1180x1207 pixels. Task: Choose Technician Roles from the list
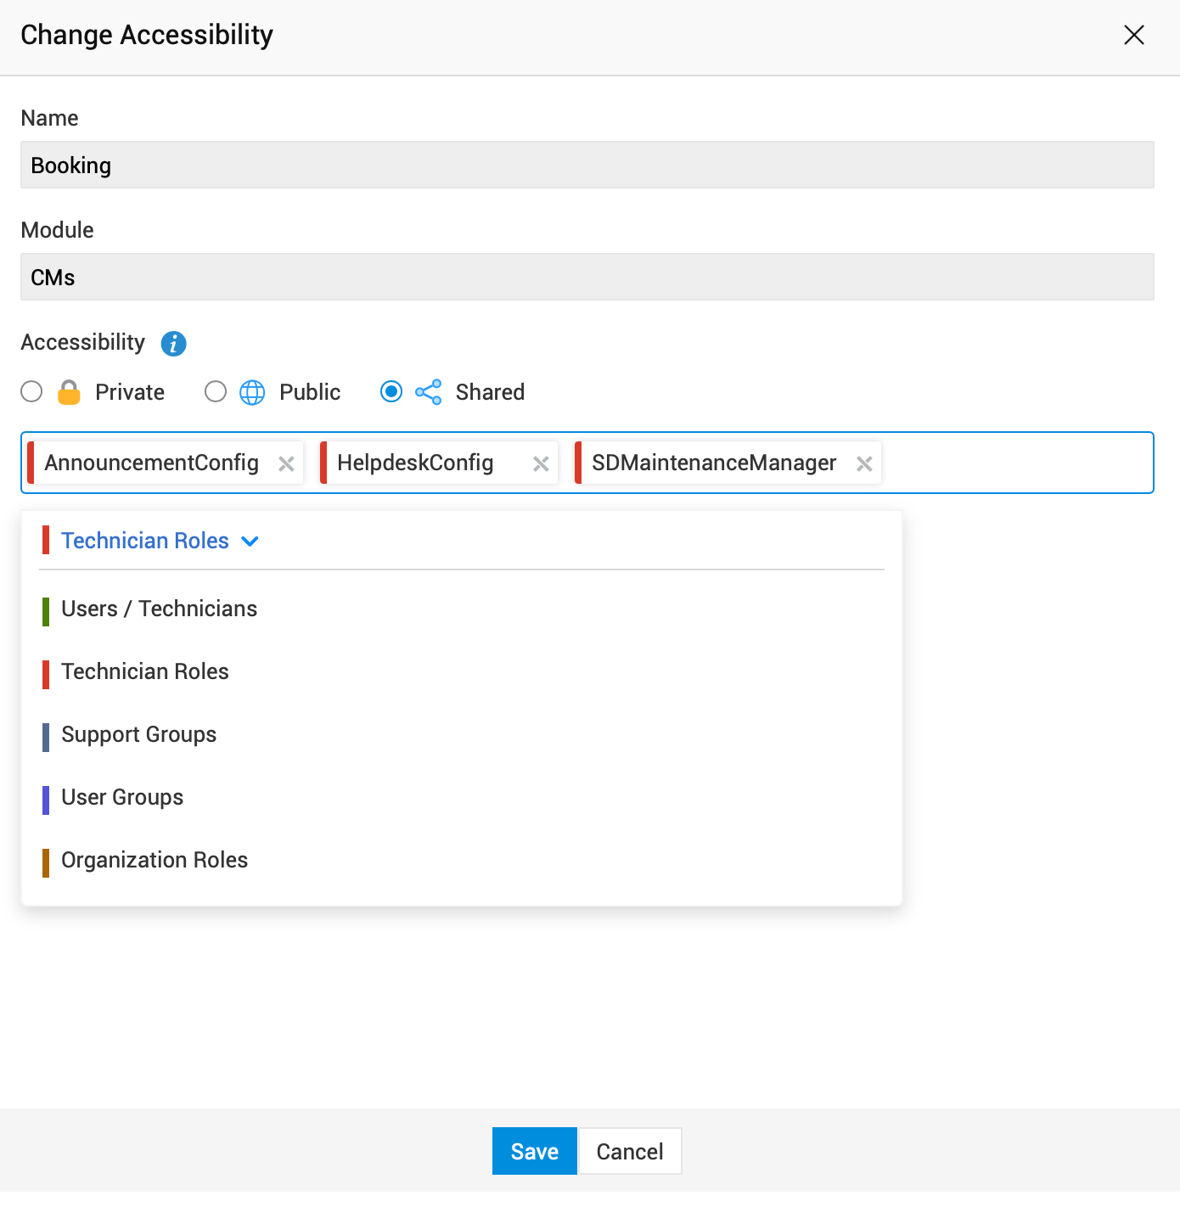[x=462, y=672]
